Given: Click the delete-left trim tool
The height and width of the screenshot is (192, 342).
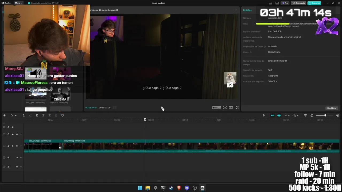Looking at the screenshot, I should click(x=43, y=115).
